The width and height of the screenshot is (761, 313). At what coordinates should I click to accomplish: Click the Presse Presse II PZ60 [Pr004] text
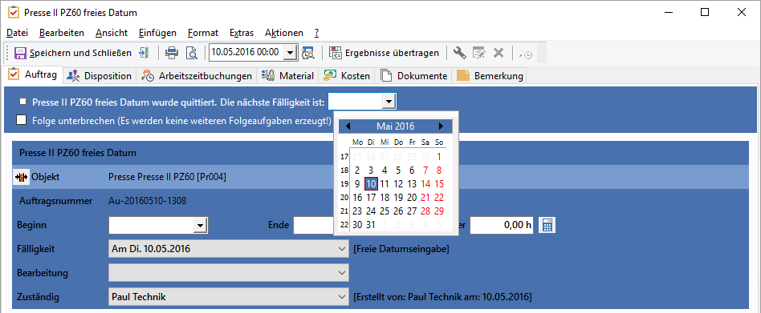(168, 177)
